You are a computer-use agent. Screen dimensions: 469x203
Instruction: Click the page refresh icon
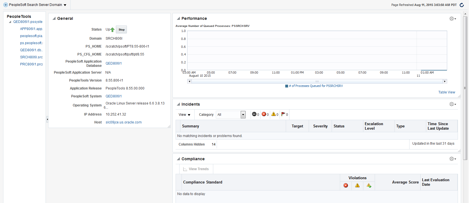462,5
